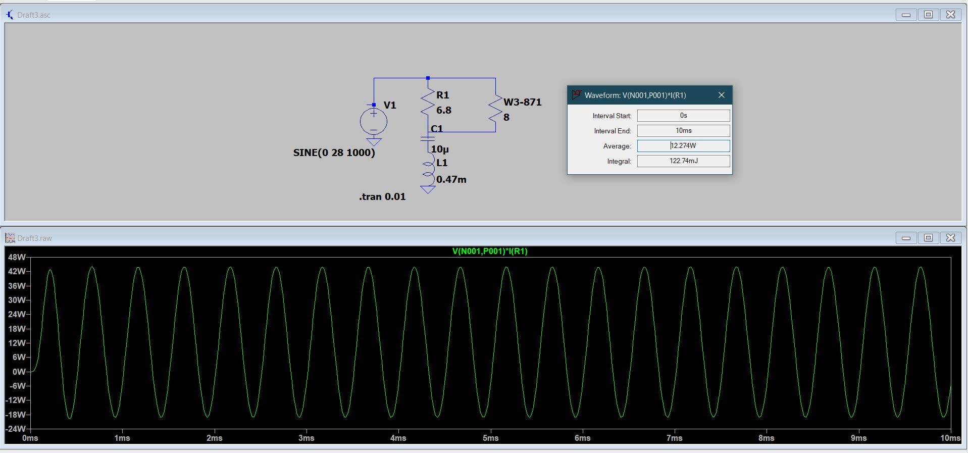Click the Waveform dialog title icon

(576, 95)
